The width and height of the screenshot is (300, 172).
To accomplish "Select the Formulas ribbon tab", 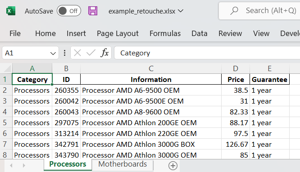I will coord(165,33).
